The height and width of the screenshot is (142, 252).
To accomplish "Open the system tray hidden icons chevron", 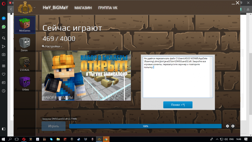I will (217, 139).
